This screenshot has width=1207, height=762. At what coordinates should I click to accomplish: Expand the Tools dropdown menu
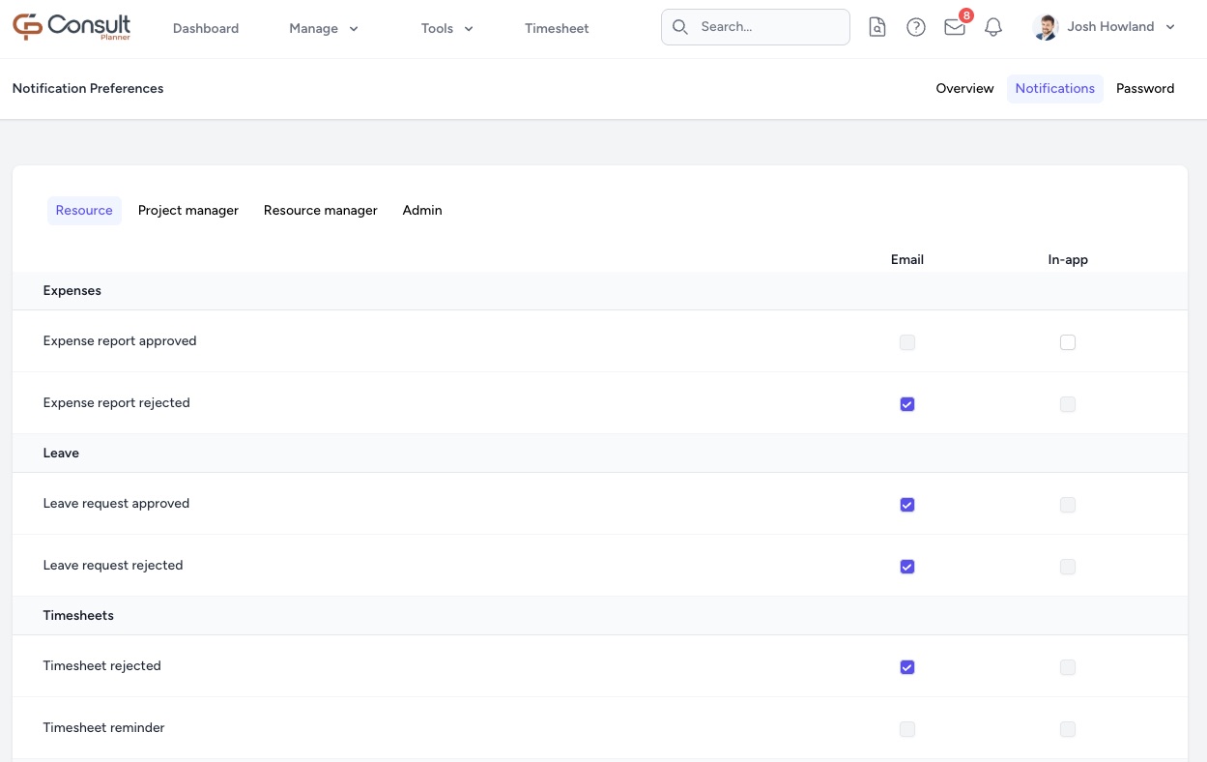(447, 29)
